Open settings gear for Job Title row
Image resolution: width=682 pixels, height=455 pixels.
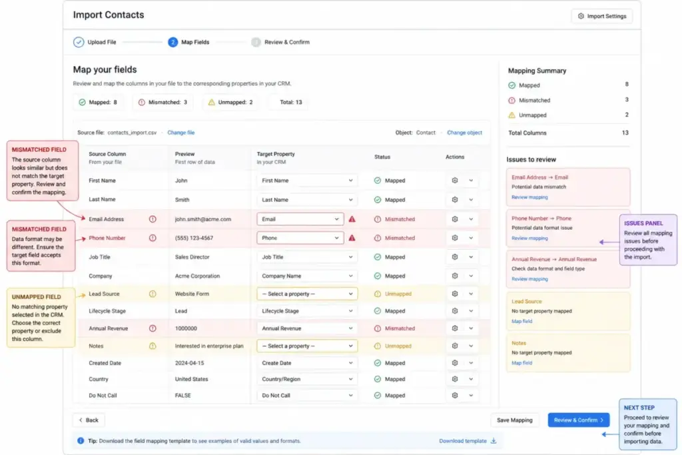[x=454, y=257]
